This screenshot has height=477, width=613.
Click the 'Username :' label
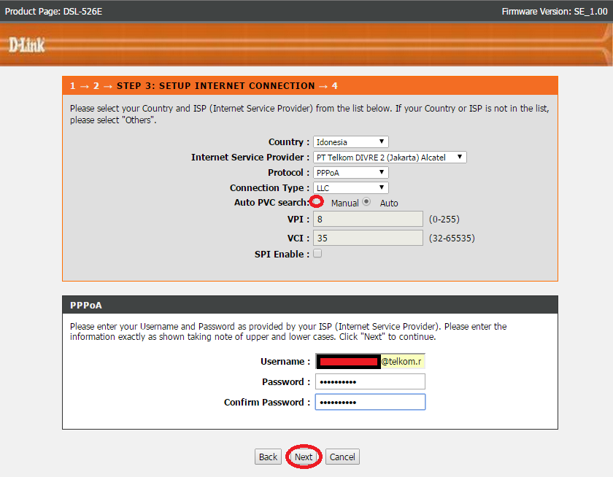(x=285, y=362)
